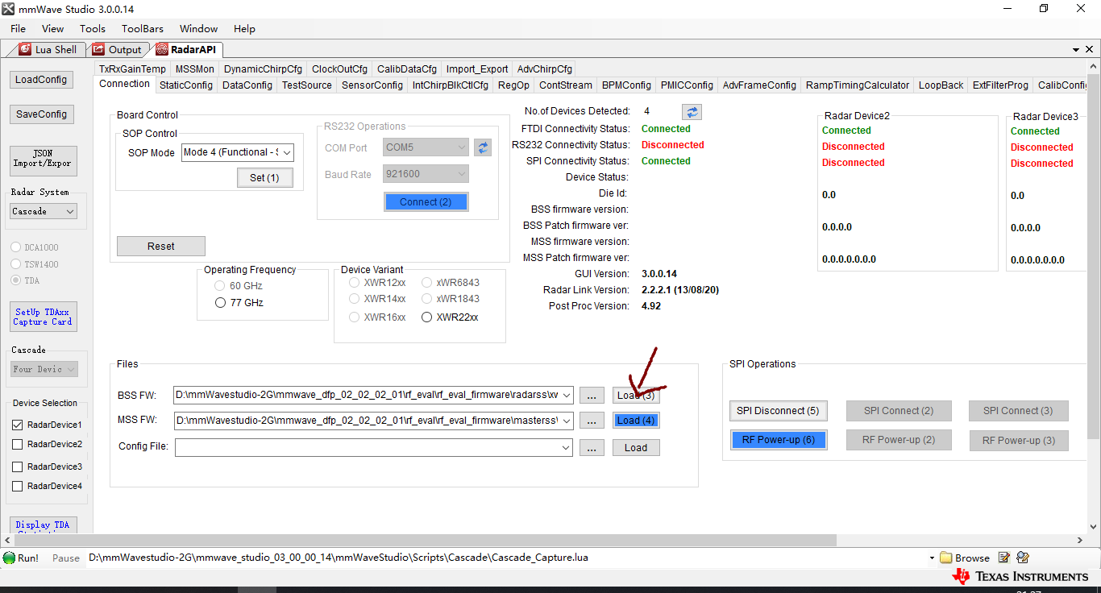Switch to the StaticConfig tab
Screen dimensions: 1101x593
186,85
